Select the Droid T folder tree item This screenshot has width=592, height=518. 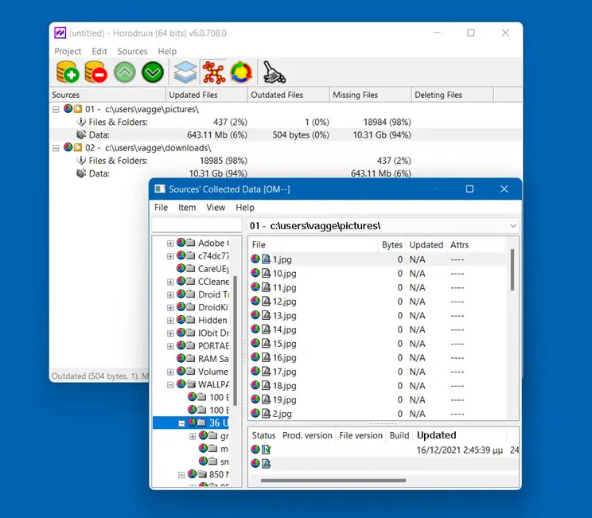coord(213,294)
